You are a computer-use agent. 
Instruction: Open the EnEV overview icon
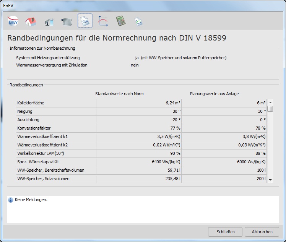[13, 21]
